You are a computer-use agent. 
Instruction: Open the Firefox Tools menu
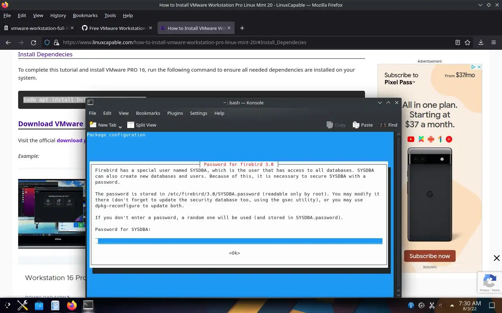point(110,15)
